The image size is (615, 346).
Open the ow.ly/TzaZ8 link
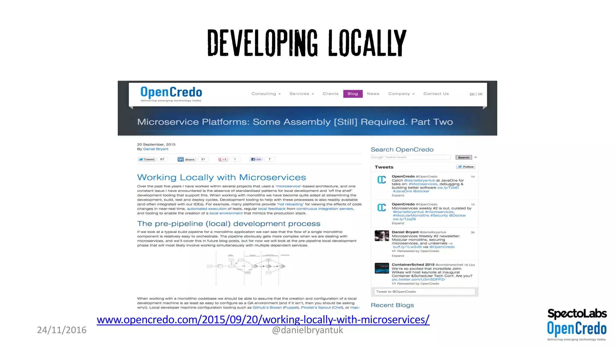pyautogui.click(x=404, y=219)
